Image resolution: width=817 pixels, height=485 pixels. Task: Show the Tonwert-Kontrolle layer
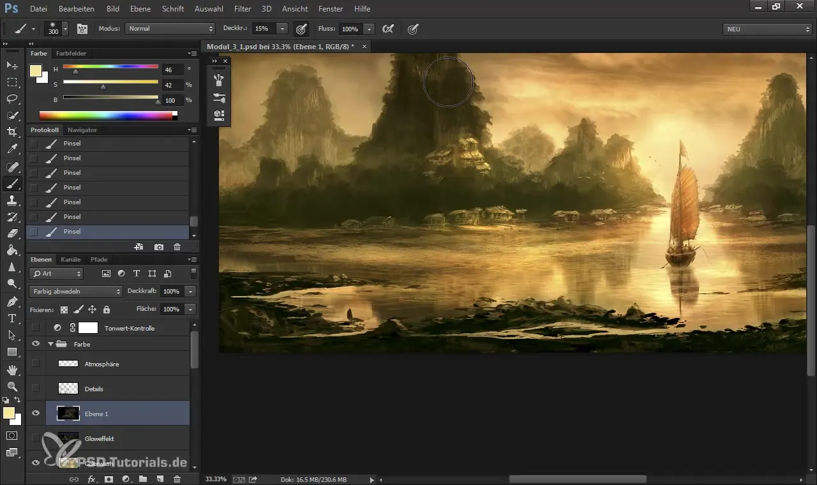36,328
